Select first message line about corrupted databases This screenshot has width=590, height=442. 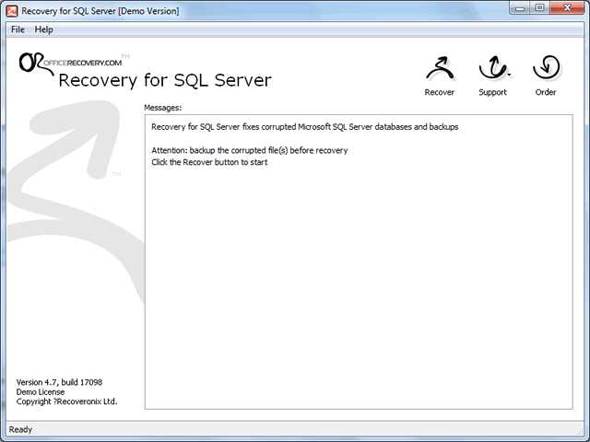tap(305, 127)
